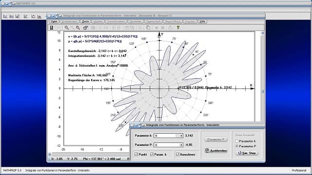312x175 pixels.
Task: Click fourth chart icon in main MATHPROF toolbar
Action: (x=26, y=16)
